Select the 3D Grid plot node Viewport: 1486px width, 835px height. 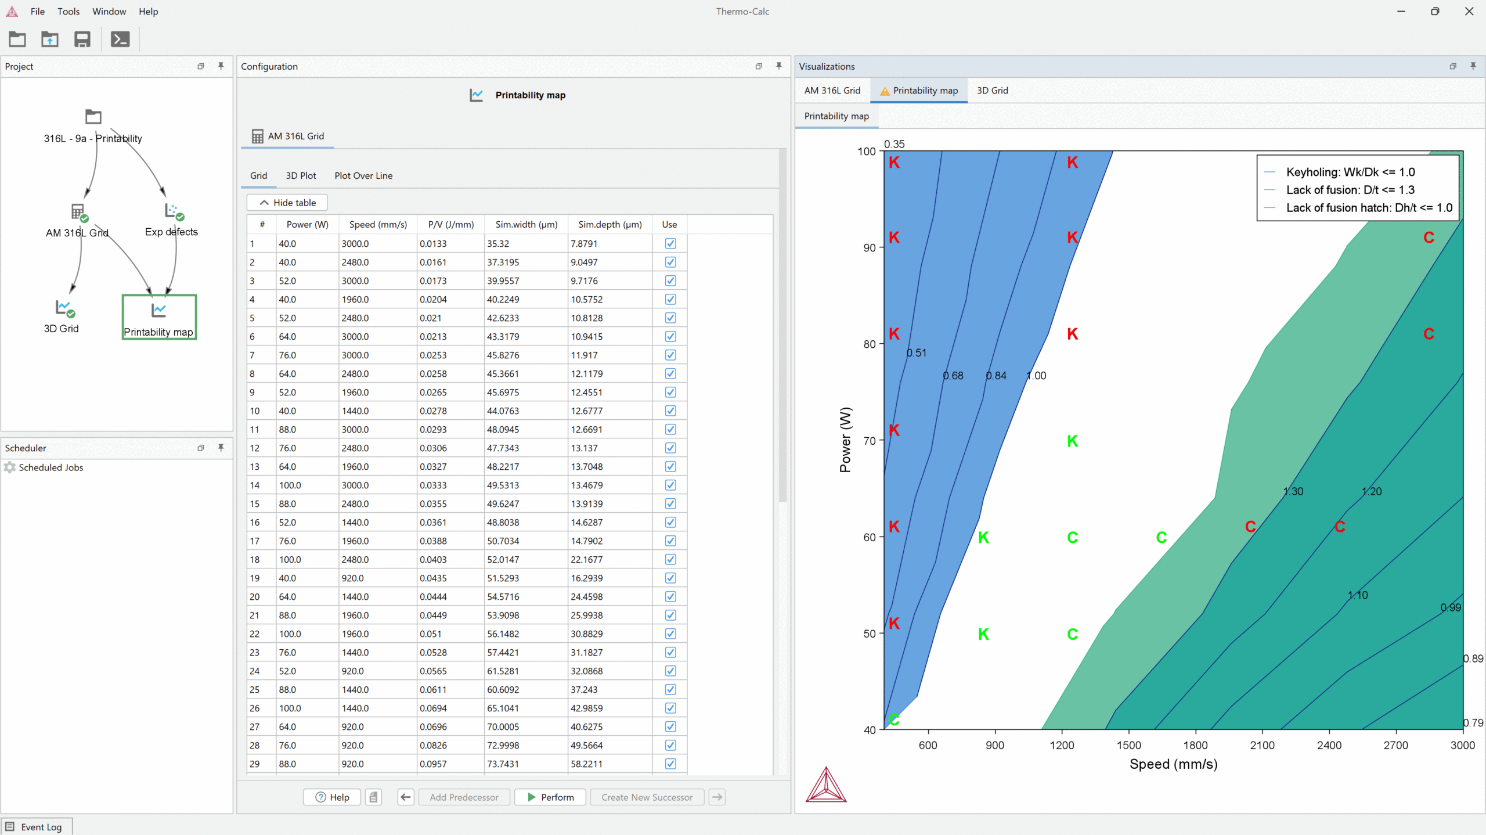pos(63,308)
